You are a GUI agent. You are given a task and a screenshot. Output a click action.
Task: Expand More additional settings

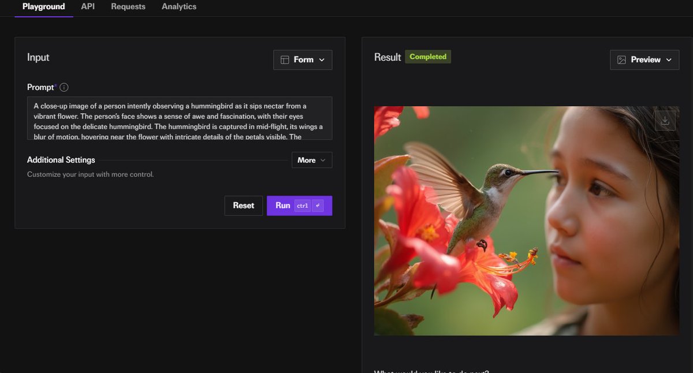point(312,160)
